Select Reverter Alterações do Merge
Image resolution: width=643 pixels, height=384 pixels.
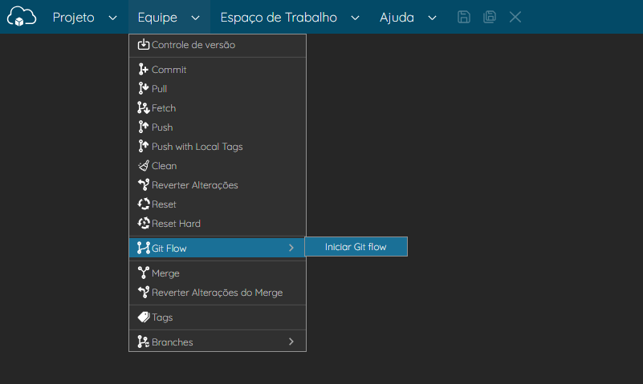[218, 293]
